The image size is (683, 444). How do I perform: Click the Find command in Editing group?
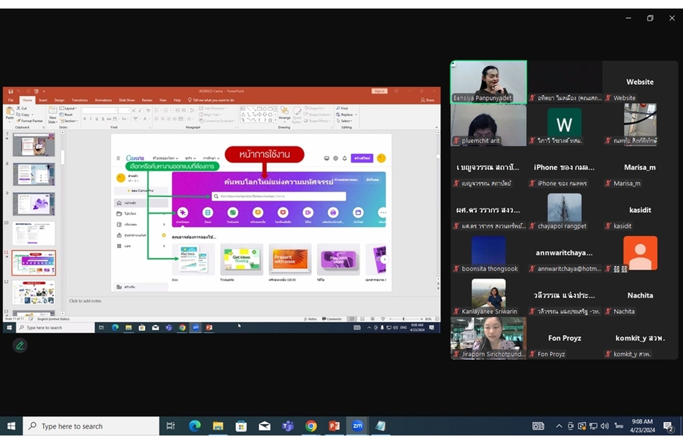click(x=342, y=108)
